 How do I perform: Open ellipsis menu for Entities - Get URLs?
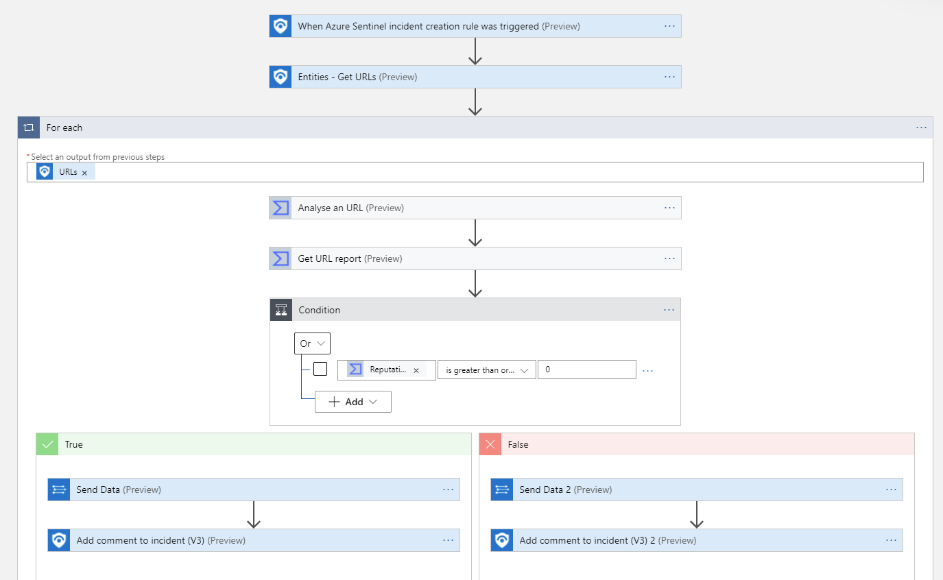pyautogui.click(x=670, y=77)
